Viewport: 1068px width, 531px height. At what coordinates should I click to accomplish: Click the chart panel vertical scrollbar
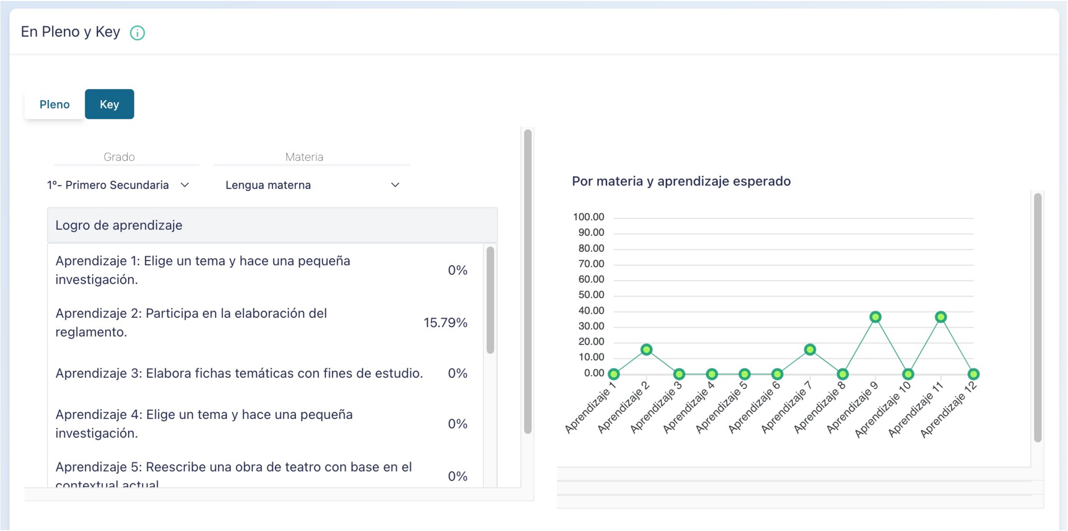pos(1038,317)
